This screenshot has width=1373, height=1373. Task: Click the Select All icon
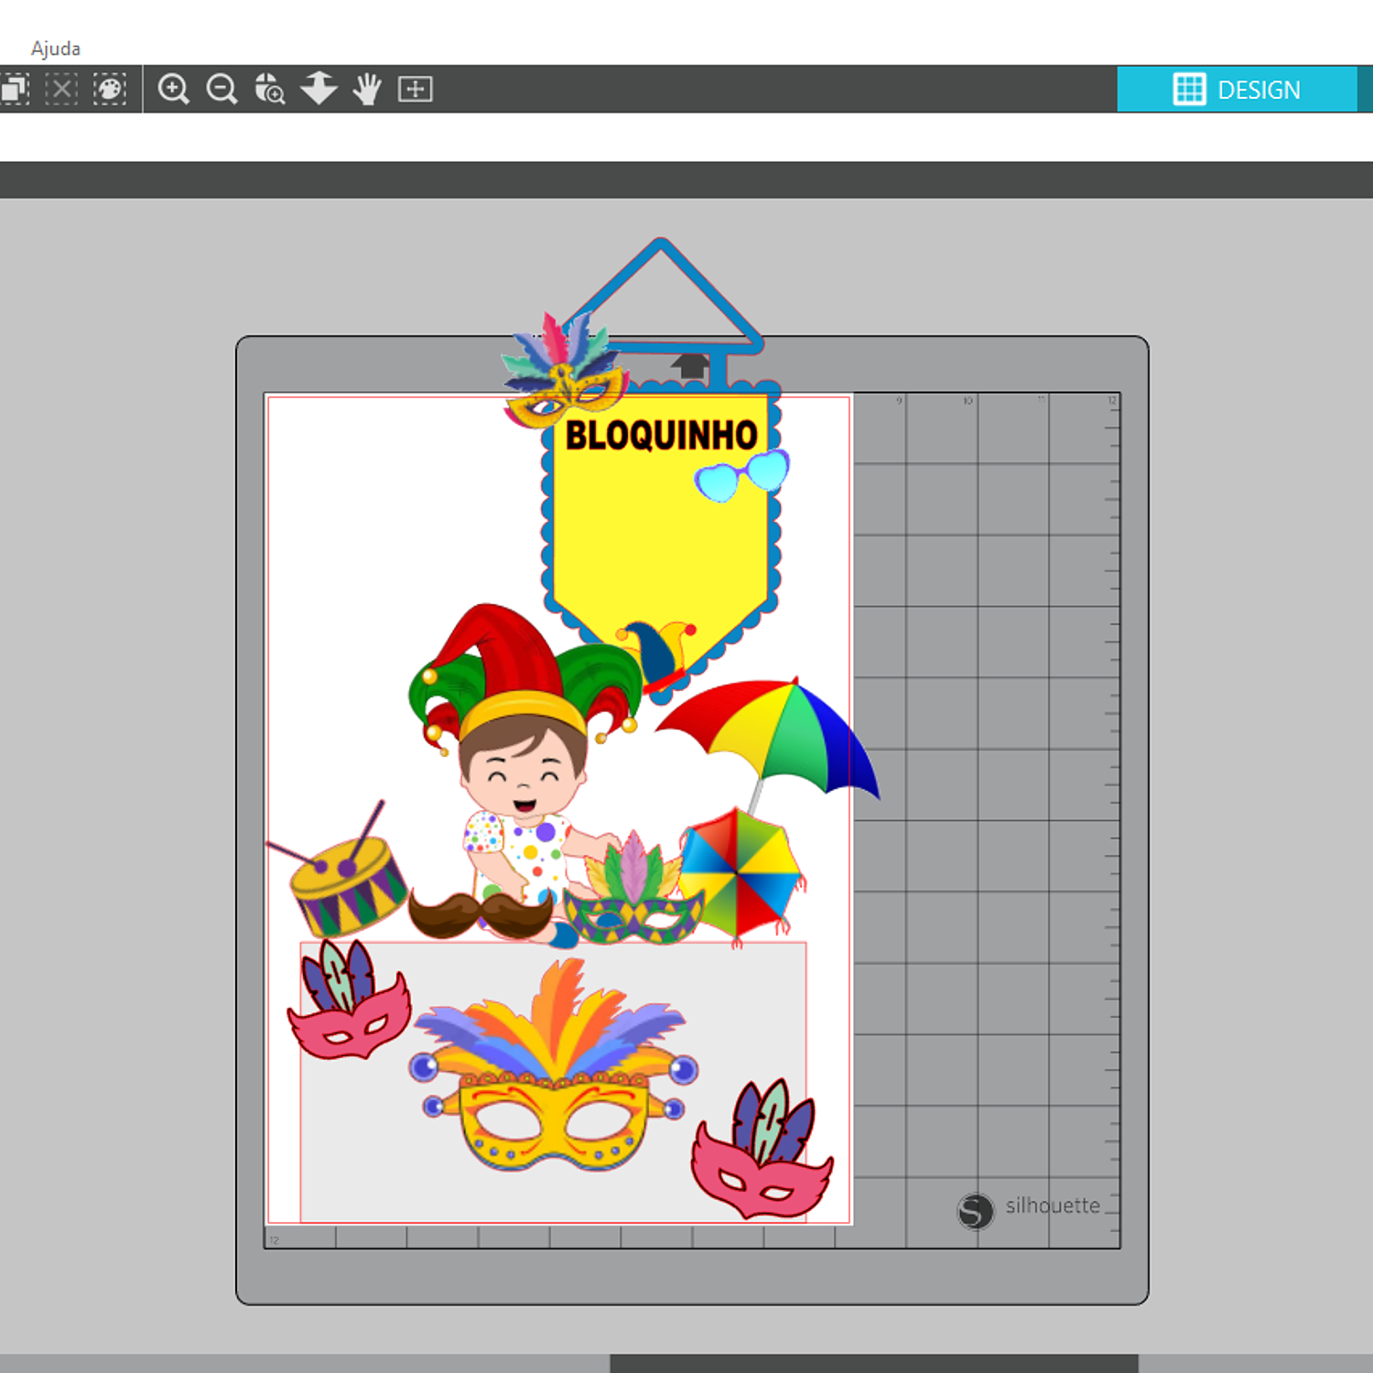[x=15, y=90]
